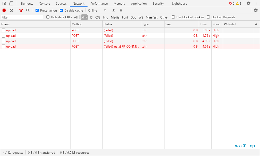The width and height of the screenshot is (260, 156).
Task: Filter requests by Doc
Action: 133,17
